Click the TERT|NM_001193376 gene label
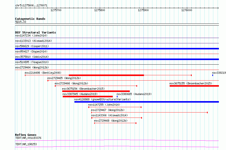 click(28, 138)
